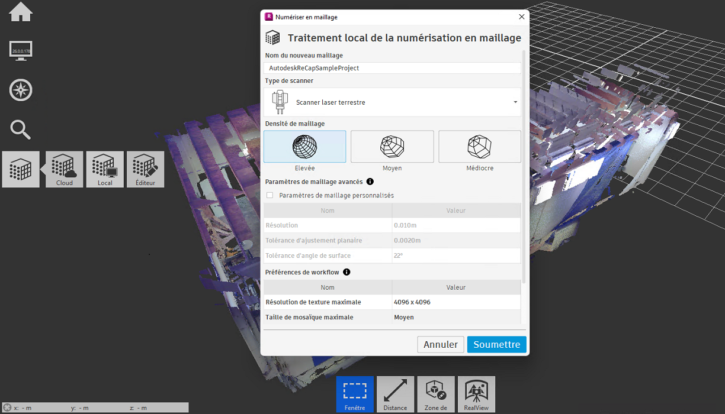Click the Nom header in advanced parameters table
Screen dimensions: 725x414
click(x=328, y=211)
